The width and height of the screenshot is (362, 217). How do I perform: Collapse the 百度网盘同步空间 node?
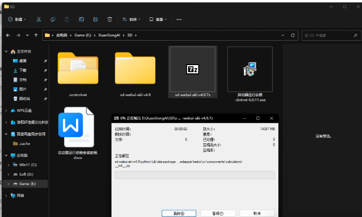pos(6,134)
